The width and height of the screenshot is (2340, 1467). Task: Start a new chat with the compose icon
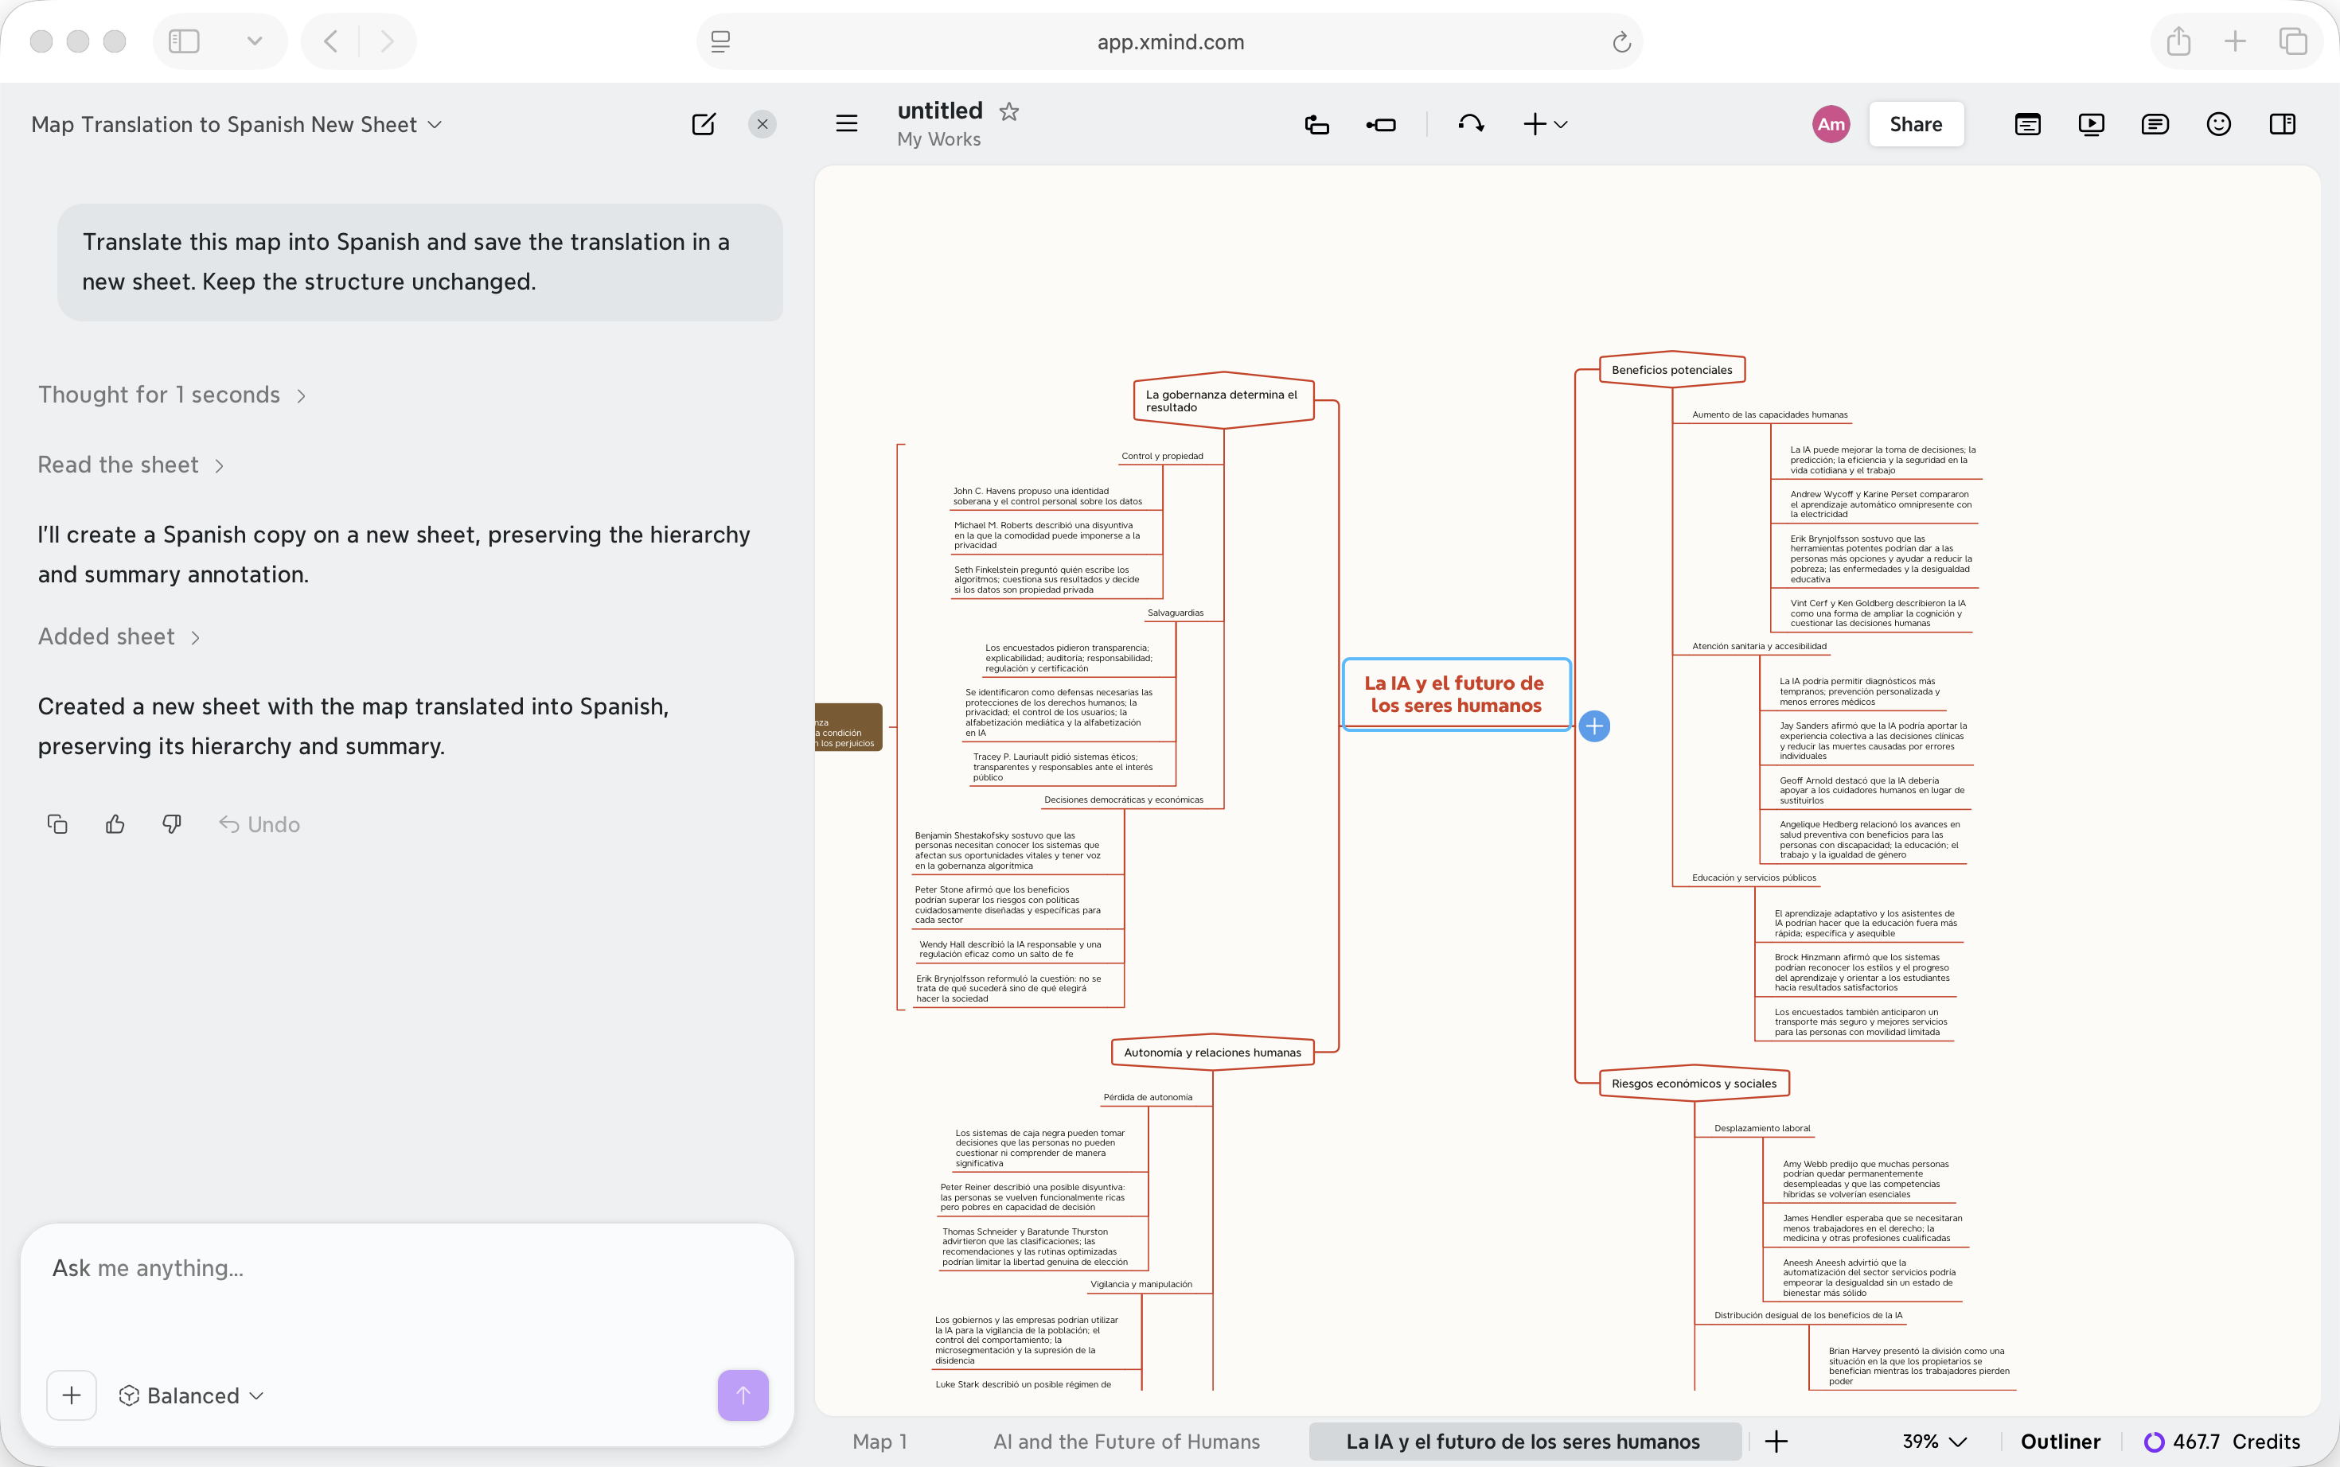704,124
